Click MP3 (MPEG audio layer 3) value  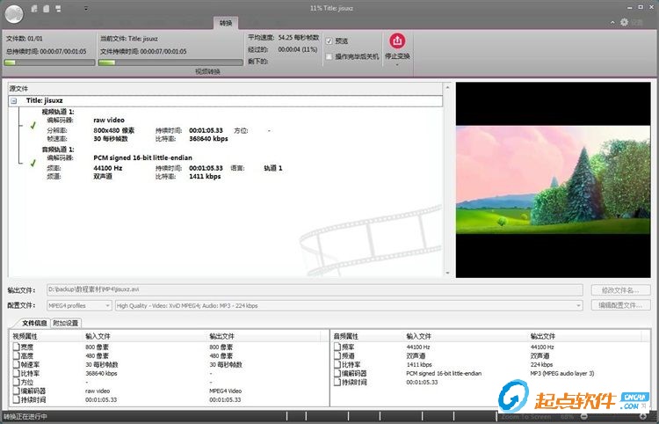(x=562, y=374)
